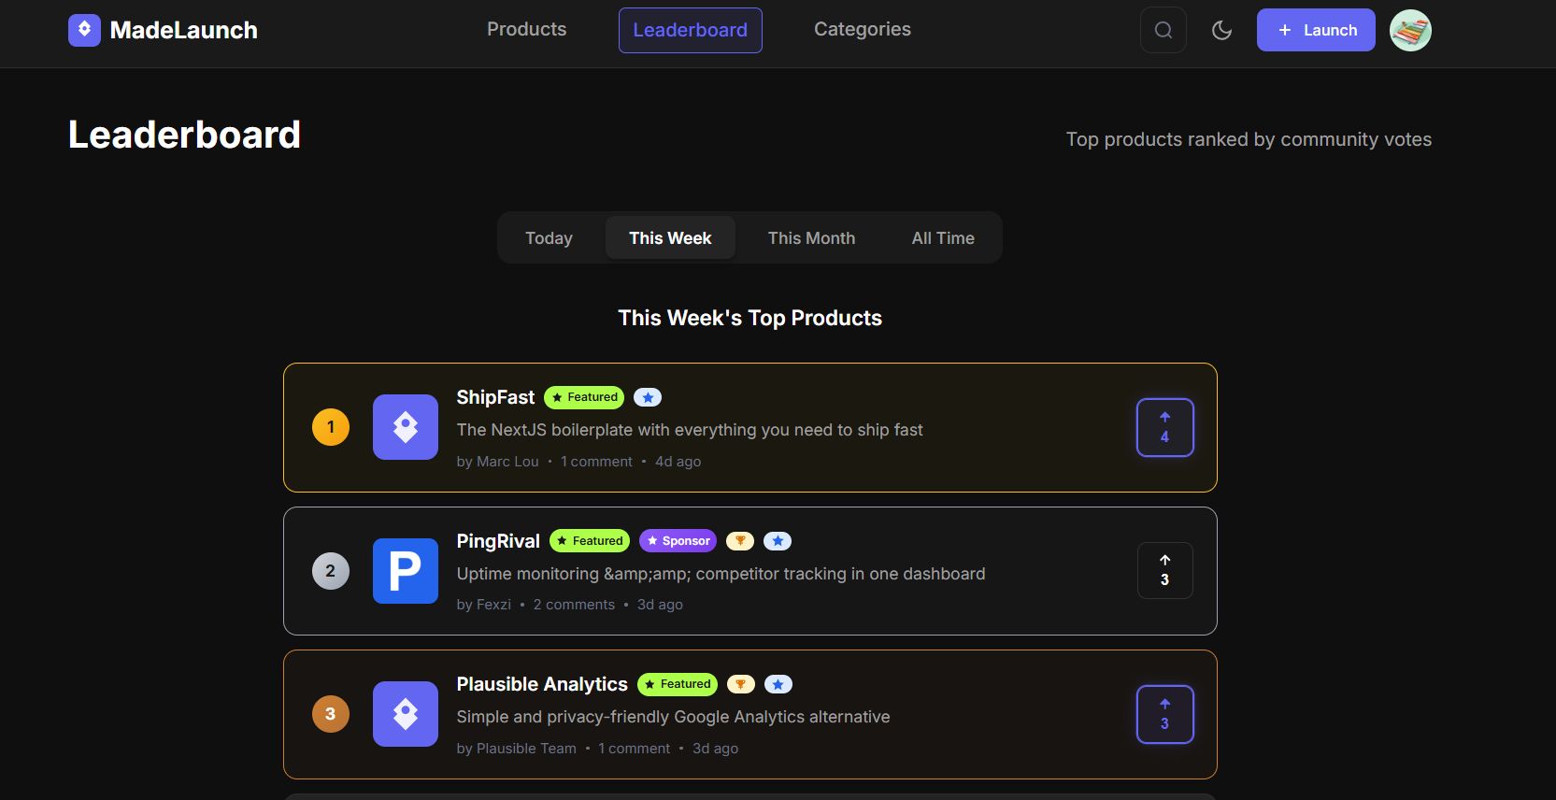
Task: Click the ShipFast product logo
Action: click(x=405, y=427)
